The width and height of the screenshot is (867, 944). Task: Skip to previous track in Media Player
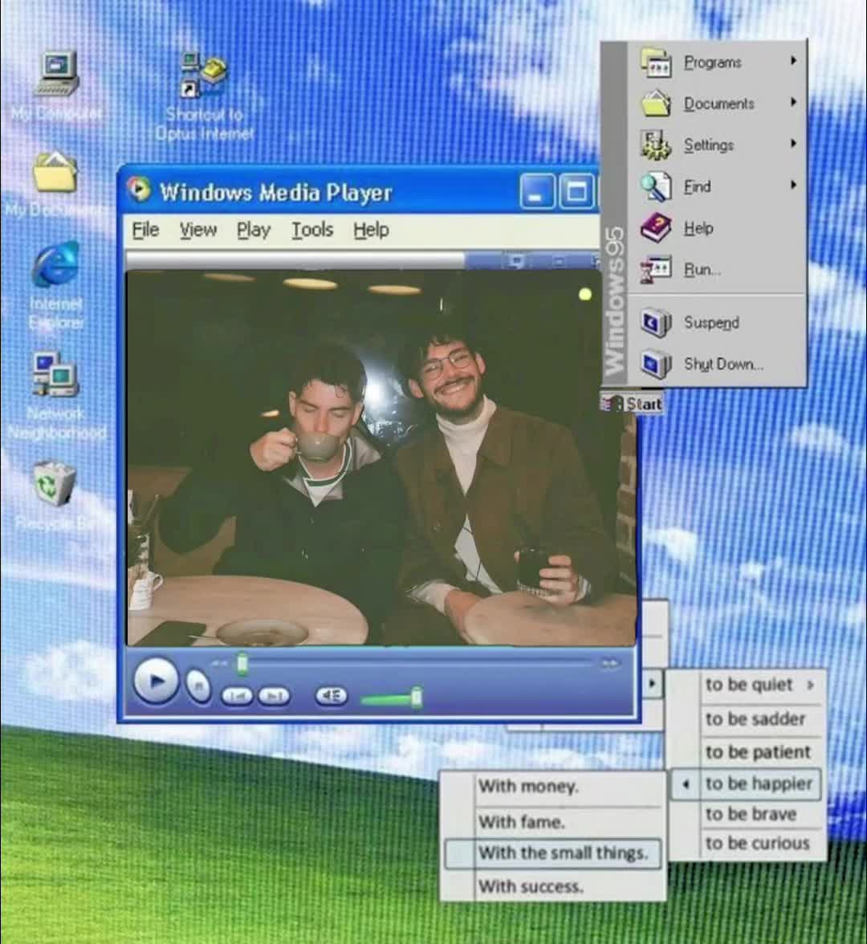tap(238, 697)
